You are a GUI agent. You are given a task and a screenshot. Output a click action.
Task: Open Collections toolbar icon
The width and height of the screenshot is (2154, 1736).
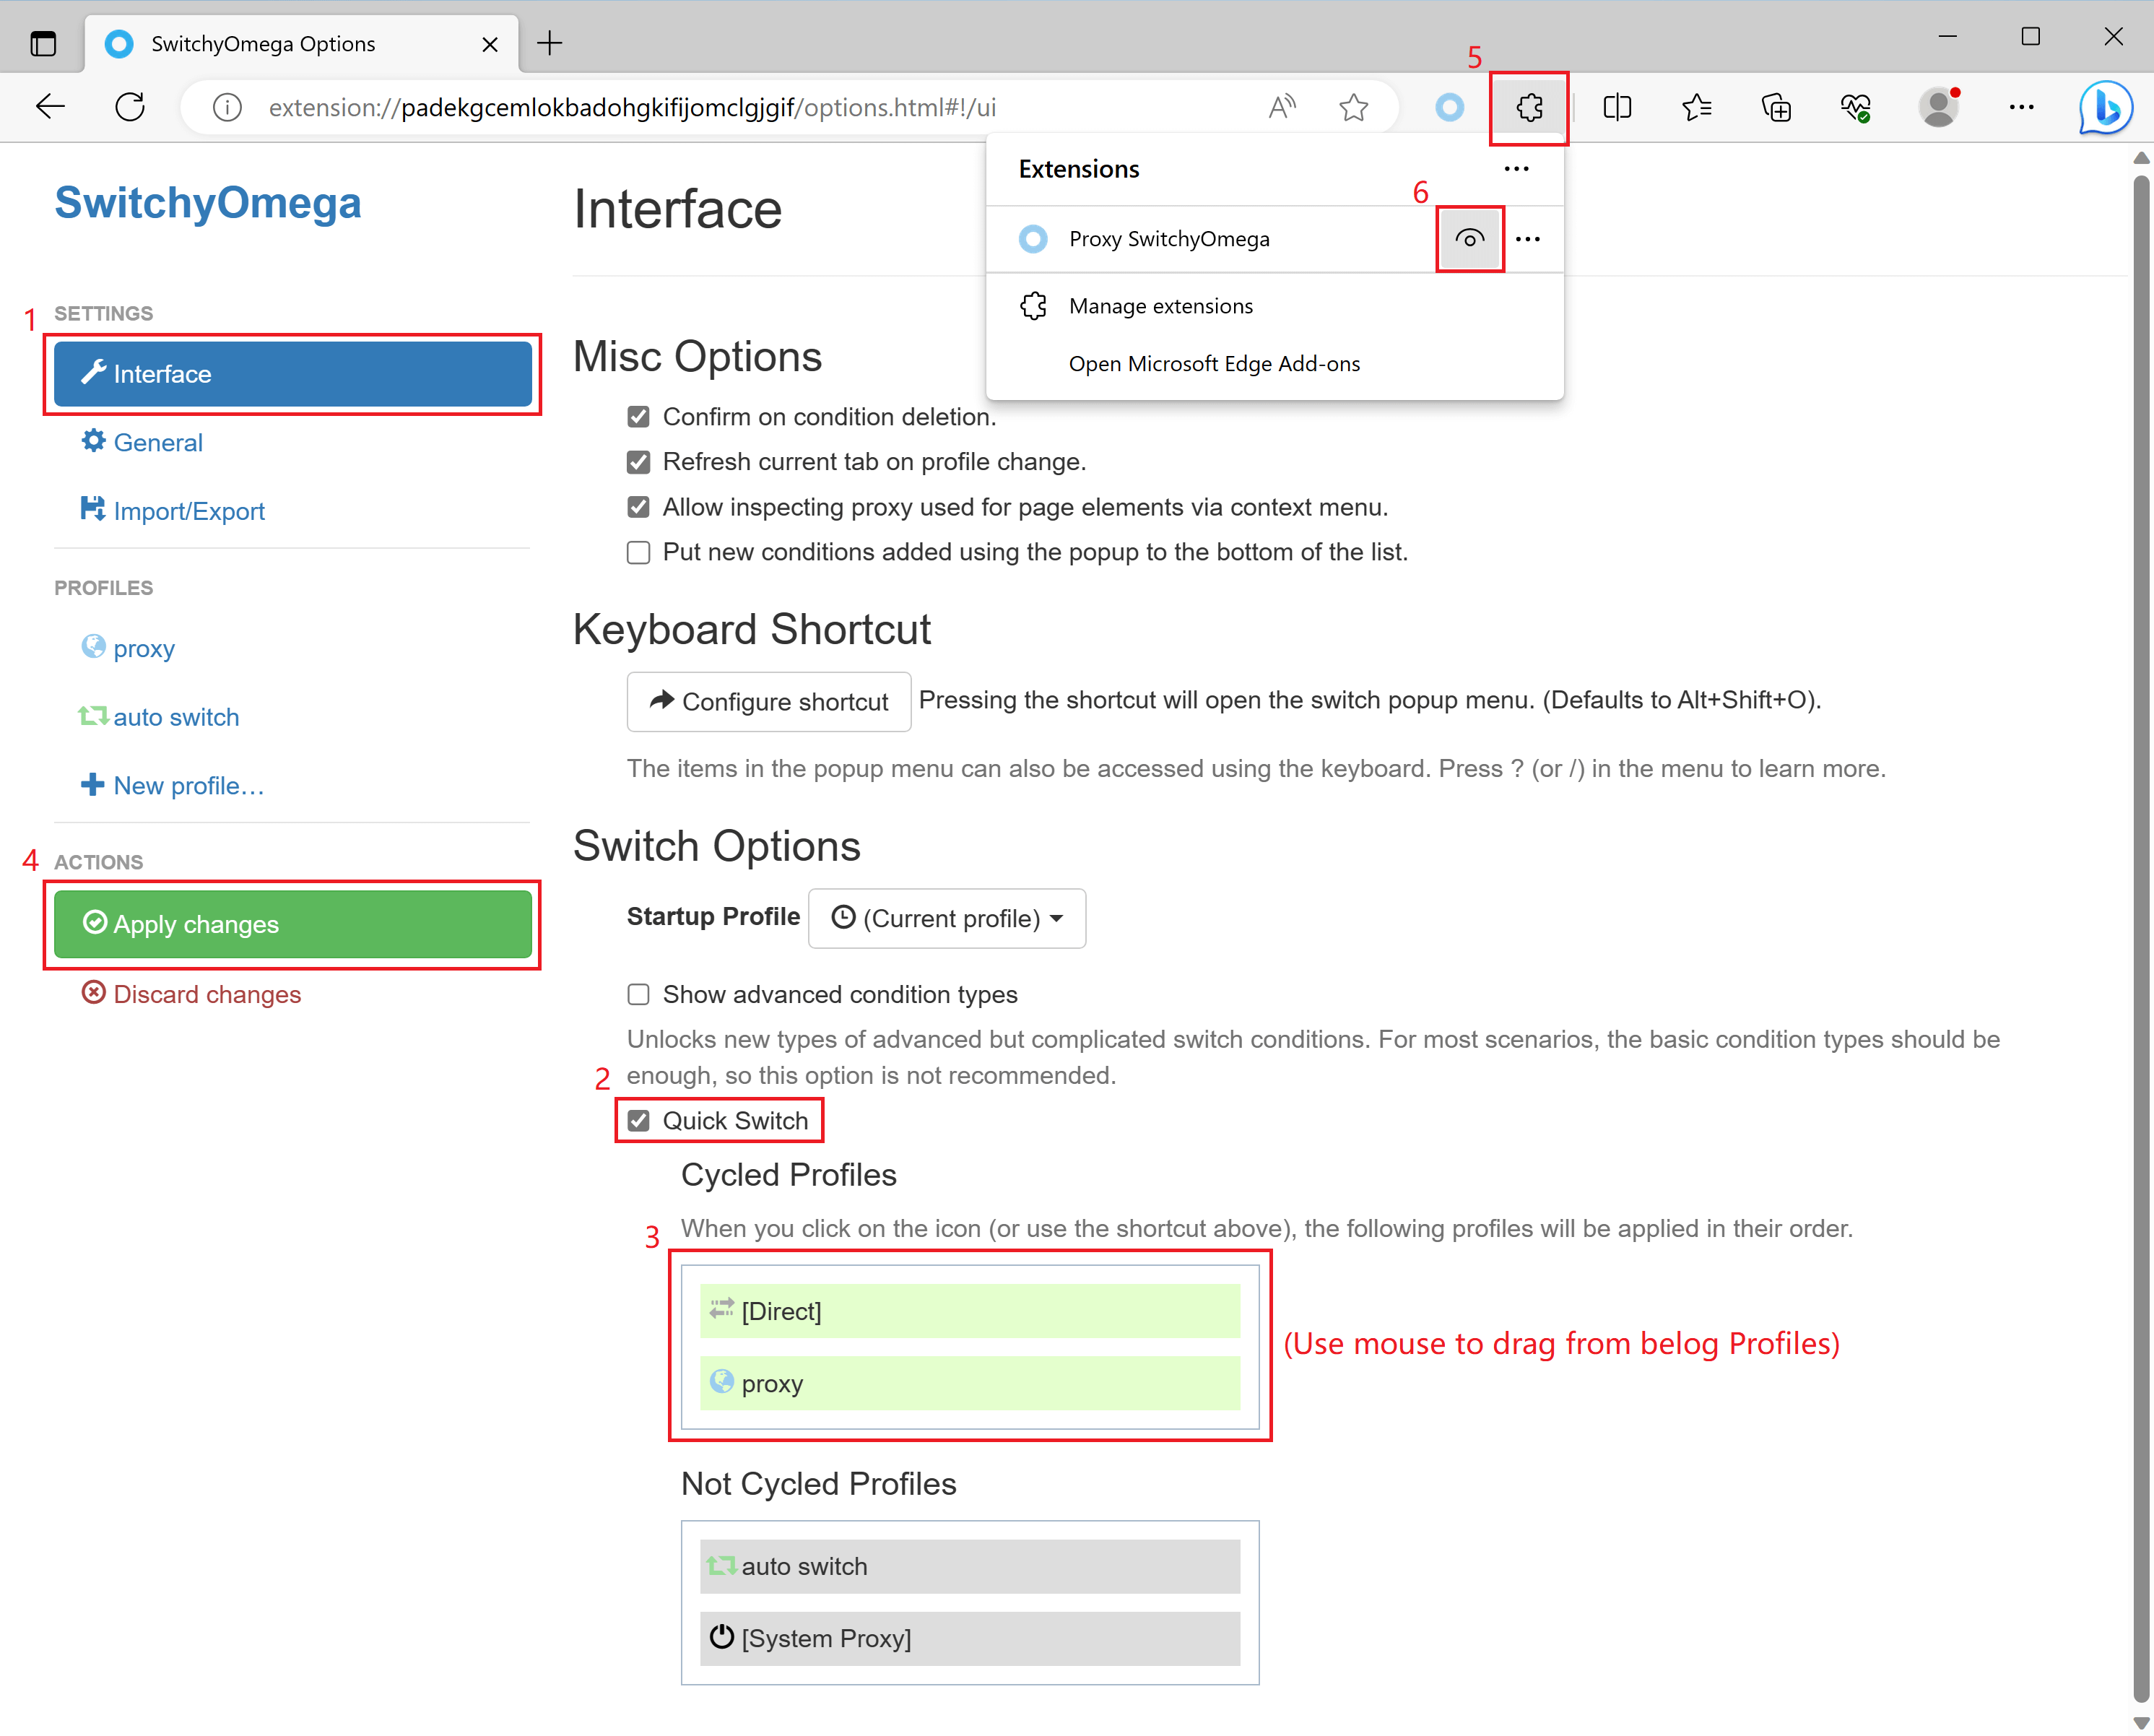tap(1776, 107)
